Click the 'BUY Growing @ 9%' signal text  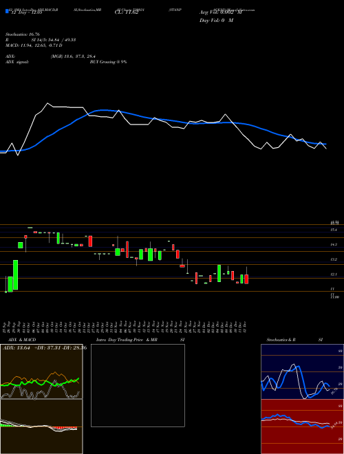tap(108, 62)
